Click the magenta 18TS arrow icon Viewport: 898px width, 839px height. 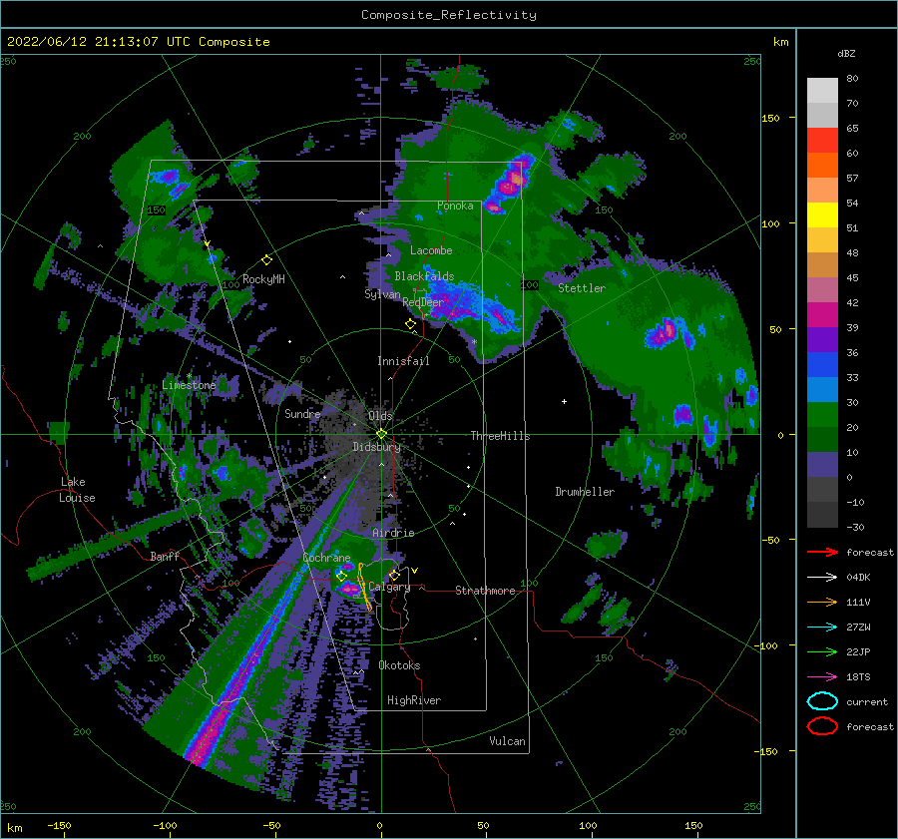coord(822,677)
